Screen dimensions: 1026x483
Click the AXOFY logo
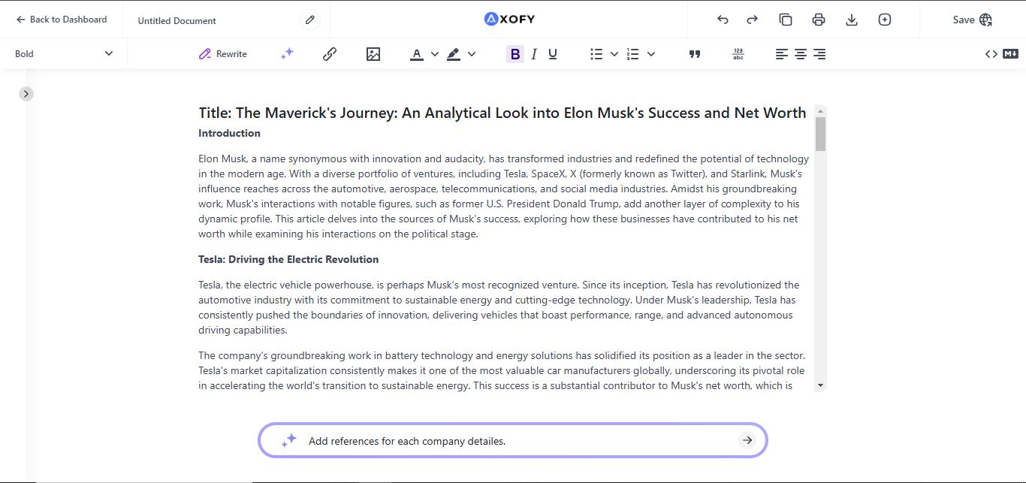510,20
